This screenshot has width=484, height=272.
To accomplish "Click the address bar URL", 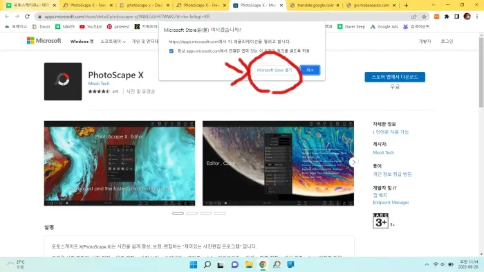I will pos(127,17).
